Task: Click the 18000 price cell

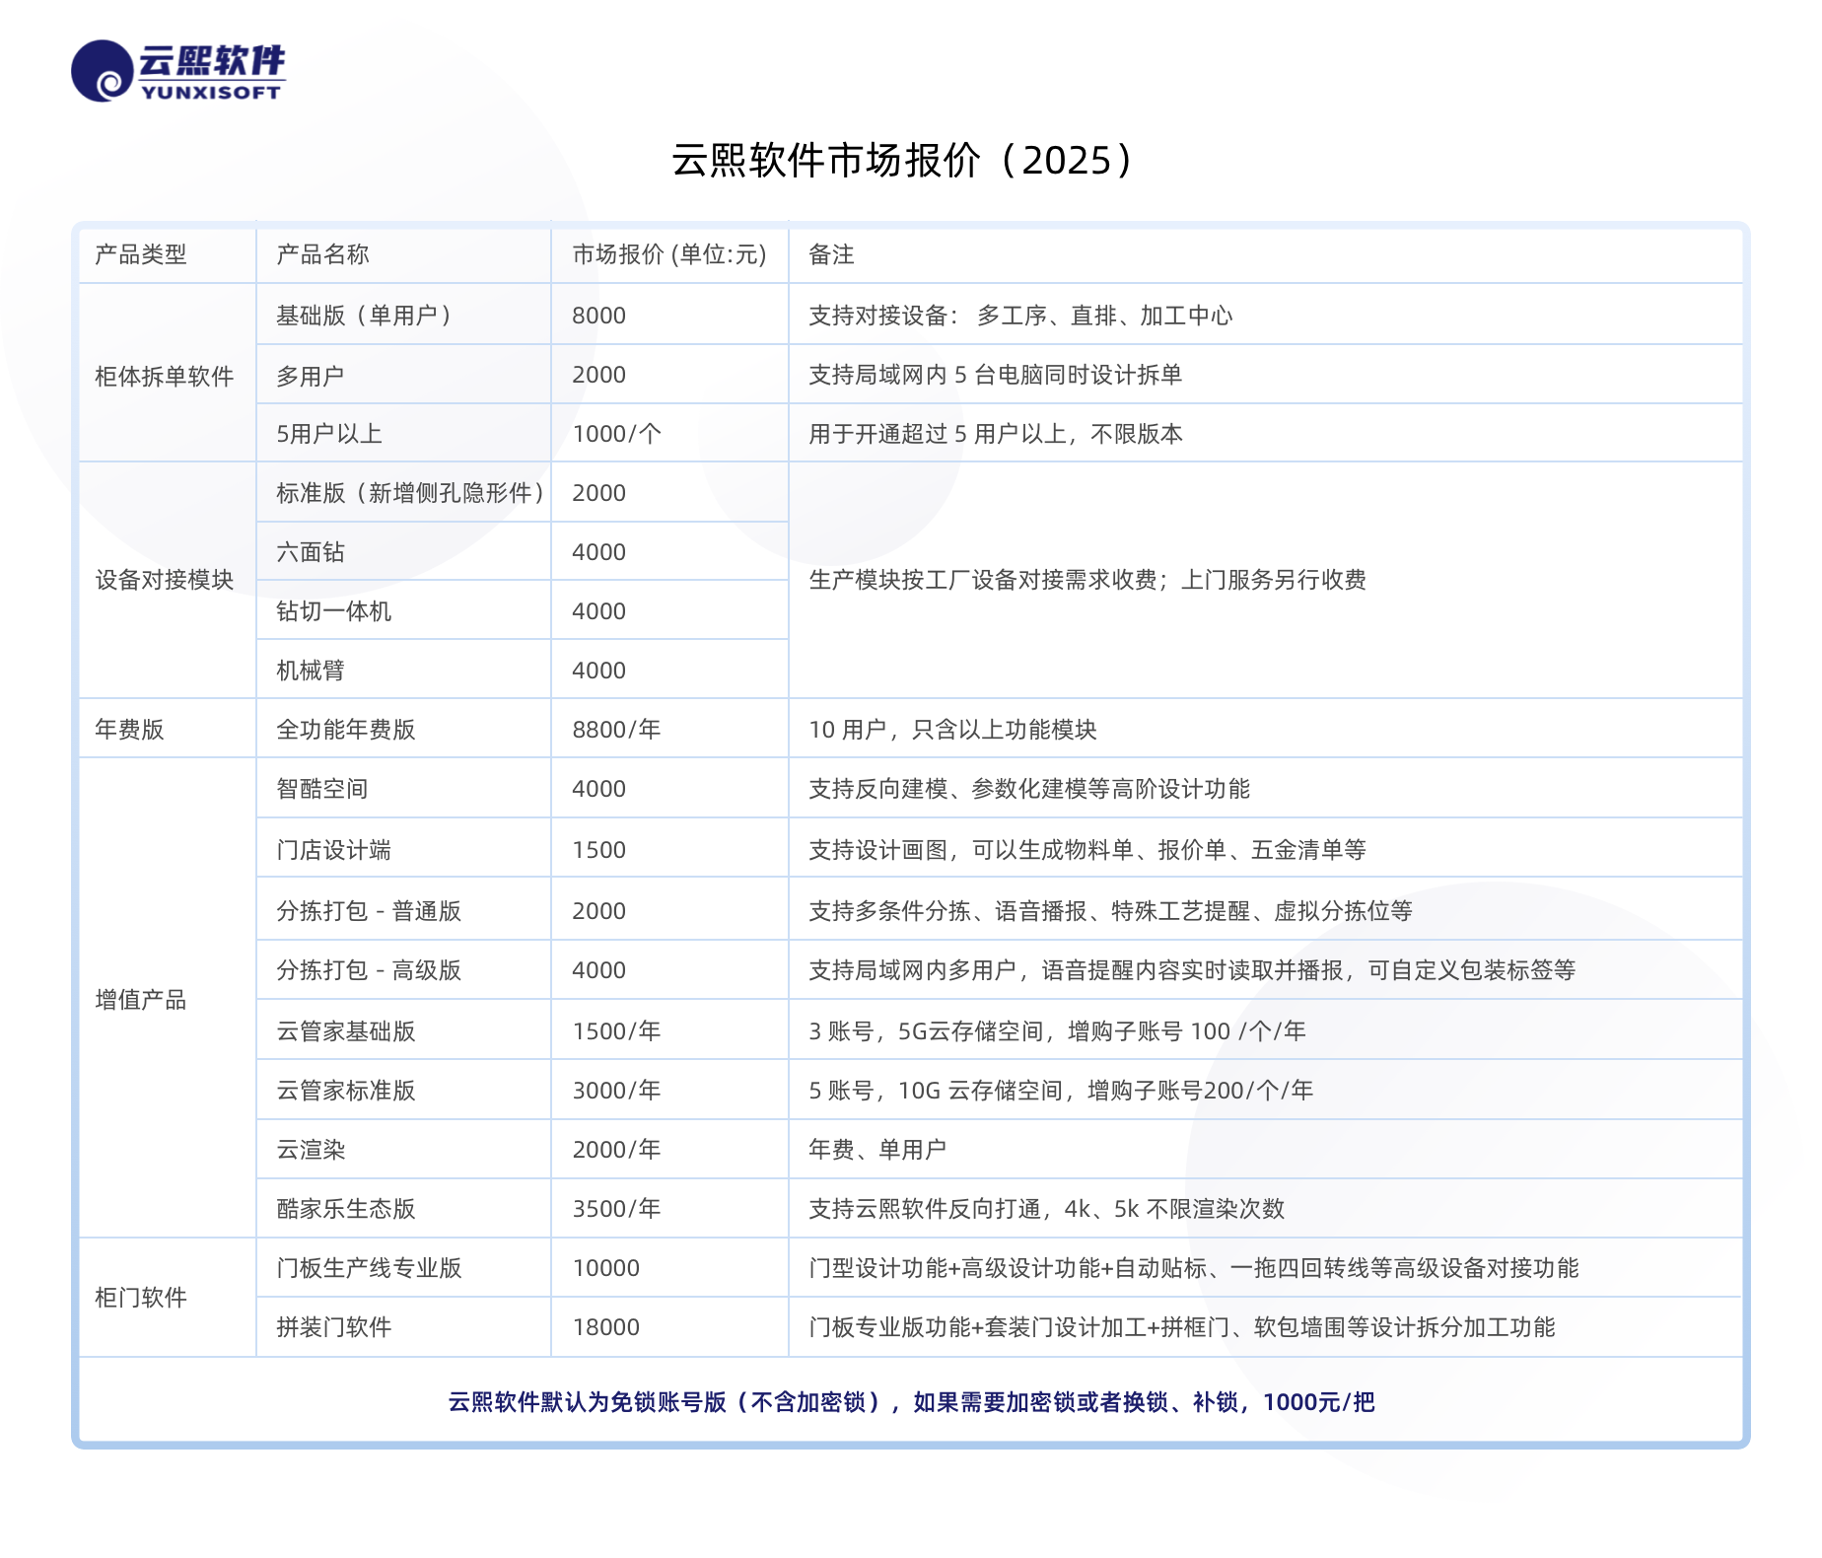Action: (606, 1327)
